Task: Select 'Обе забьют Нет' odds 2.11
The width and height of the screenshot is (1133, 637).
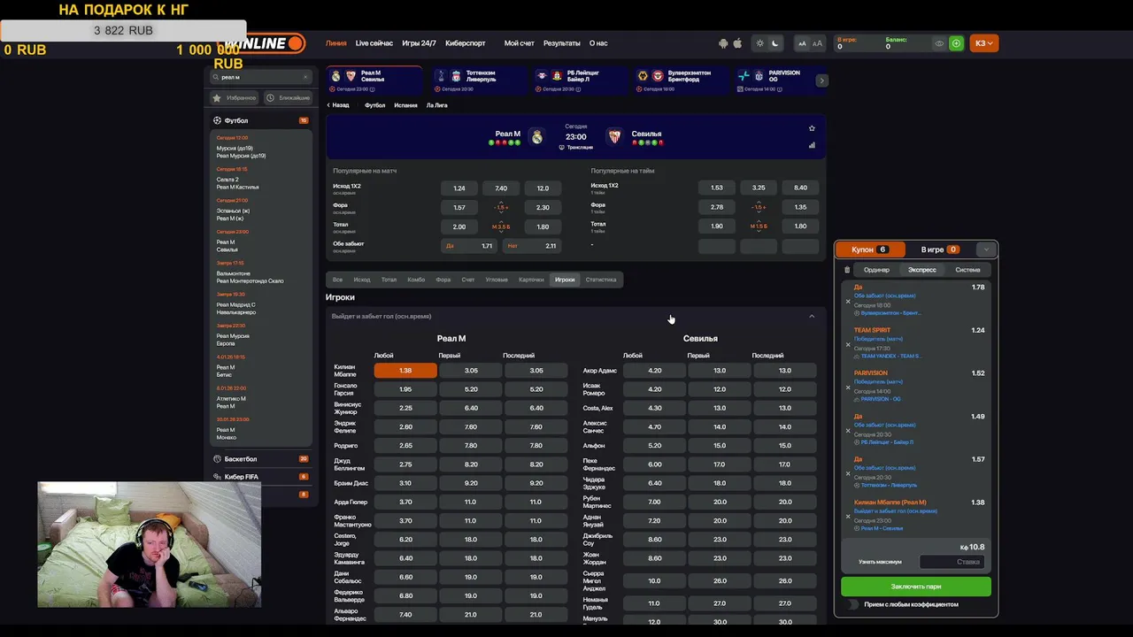Action: (534, 246)
